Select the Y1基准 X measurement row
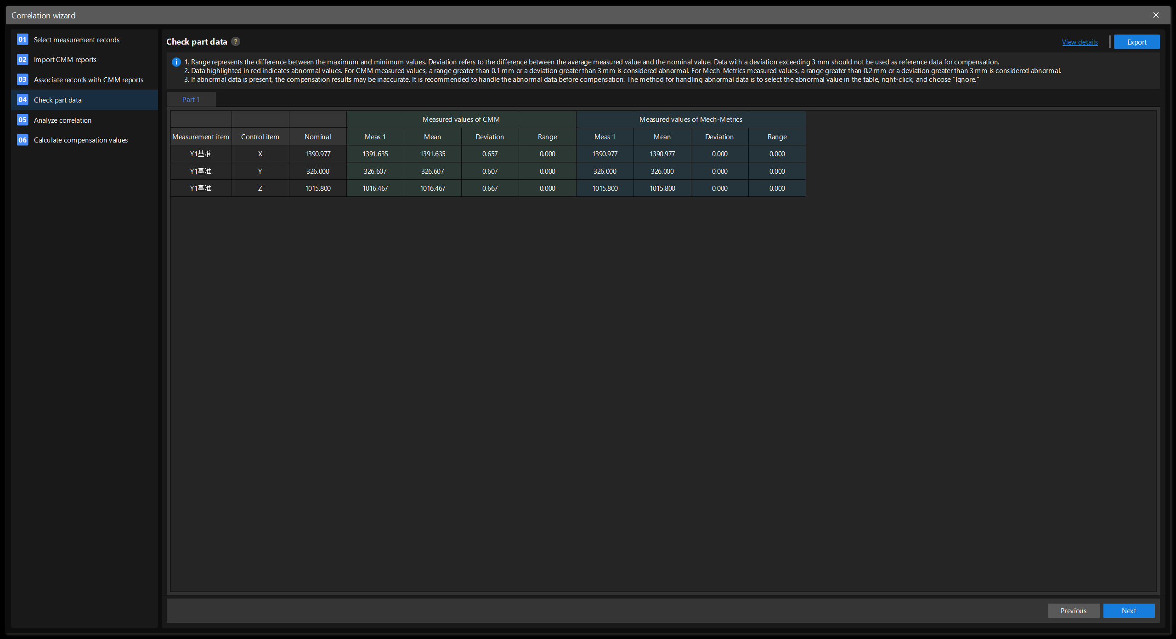 200,154
